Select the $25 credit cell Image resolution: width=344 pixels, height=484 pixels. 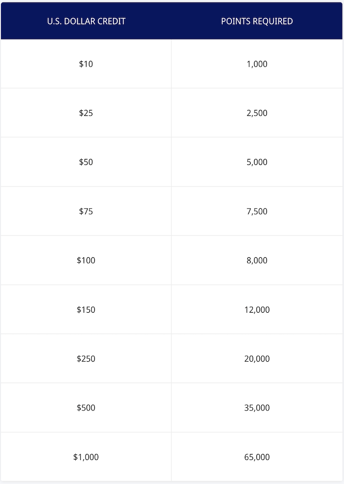pos(86,113)
